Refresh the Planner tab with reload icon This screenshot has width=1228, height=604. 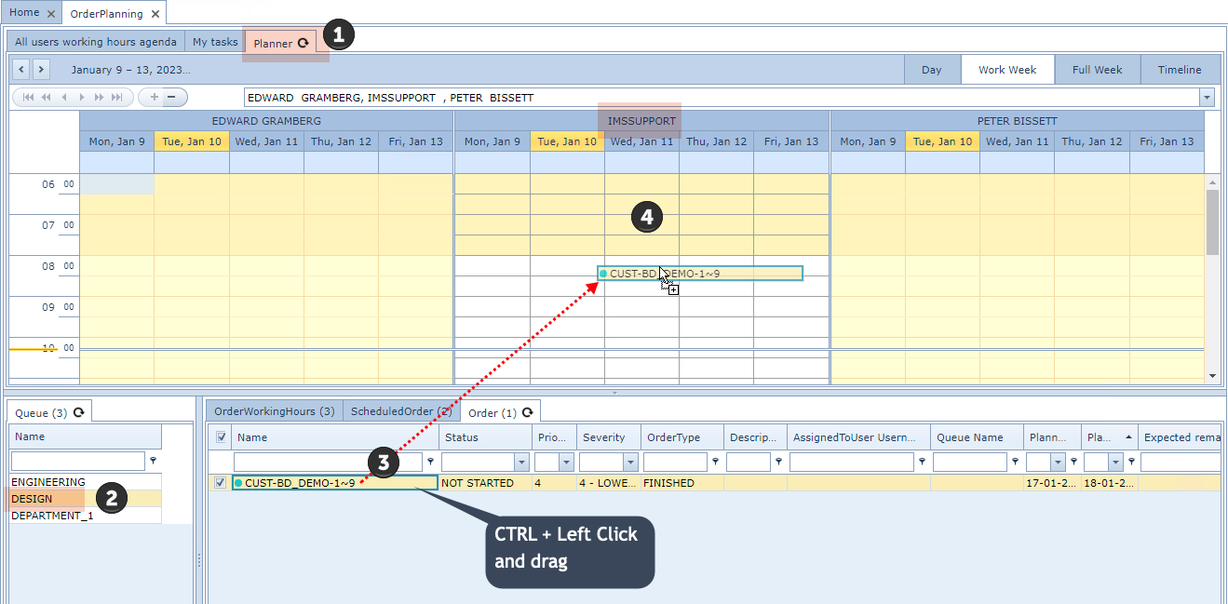(303, 43)
